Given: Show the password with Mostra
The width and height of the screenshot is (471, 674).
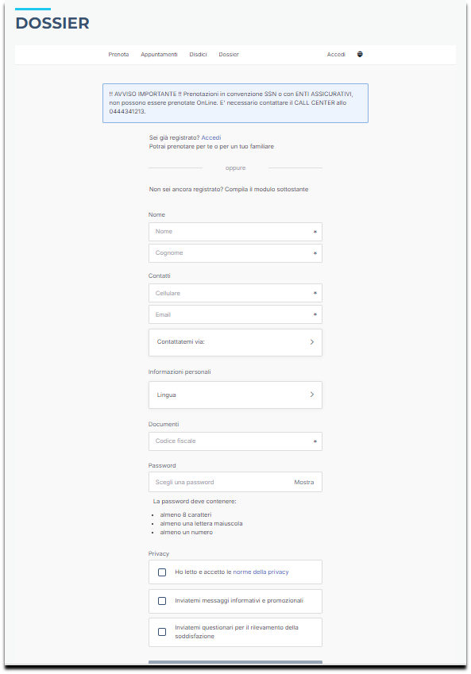Looking at the screenshot, I should point(304,483).
